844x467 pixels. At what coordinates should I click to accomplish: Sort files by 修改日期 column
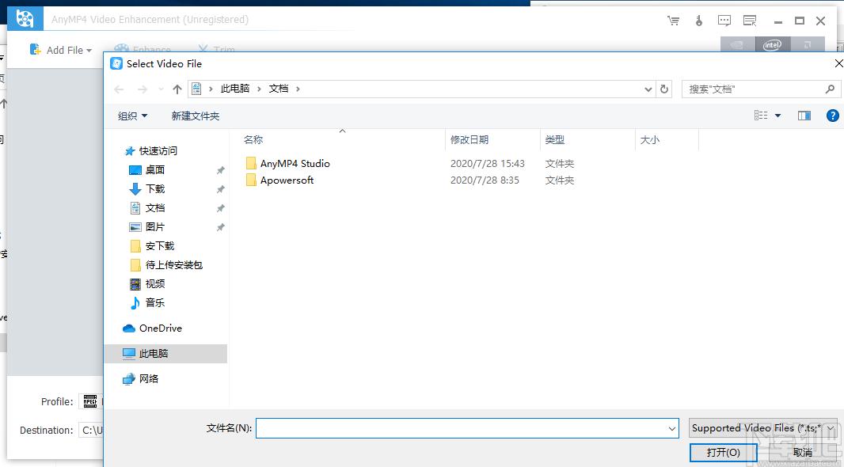click(x=470, y=140)
